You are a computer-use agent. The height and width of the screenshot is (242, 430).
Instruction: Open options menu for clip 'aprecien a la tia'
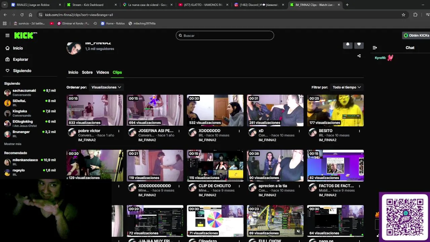(299, 186)
